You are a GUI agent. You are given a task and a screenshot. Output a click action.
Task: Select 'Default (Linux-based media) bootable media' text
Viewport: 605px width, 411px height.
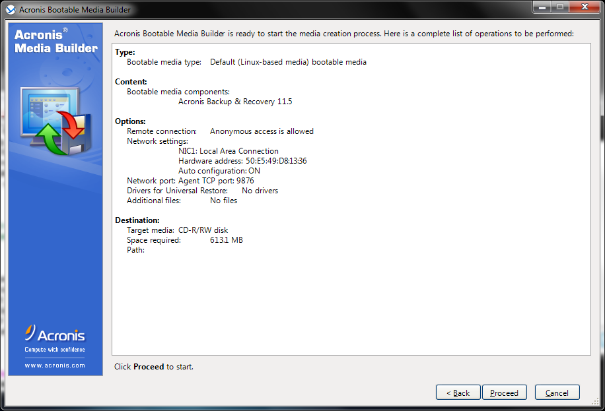[x=288, y=62]
